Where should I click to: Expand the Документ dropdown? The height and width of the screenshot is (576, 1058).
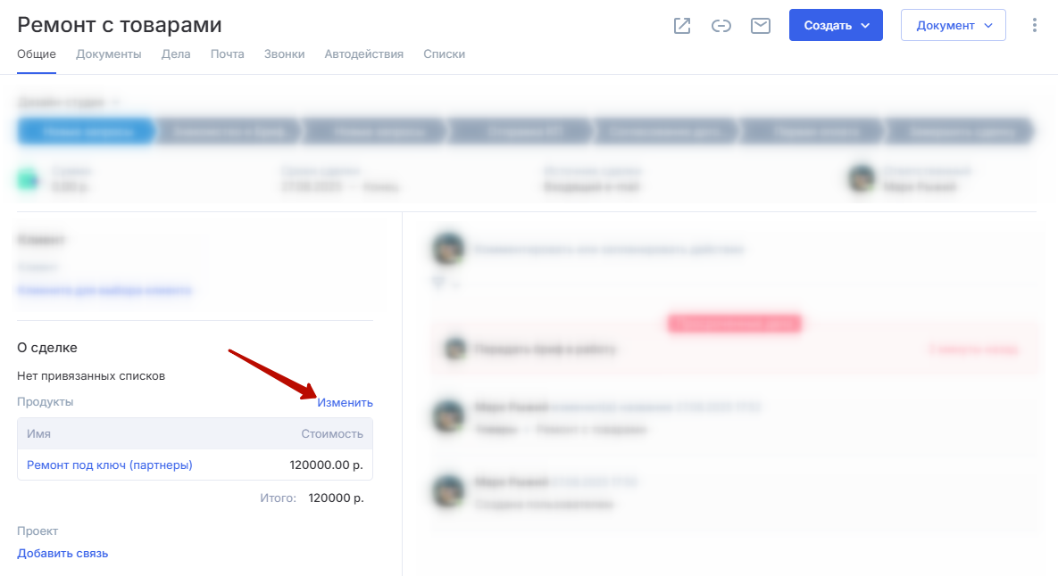(953, 26)
